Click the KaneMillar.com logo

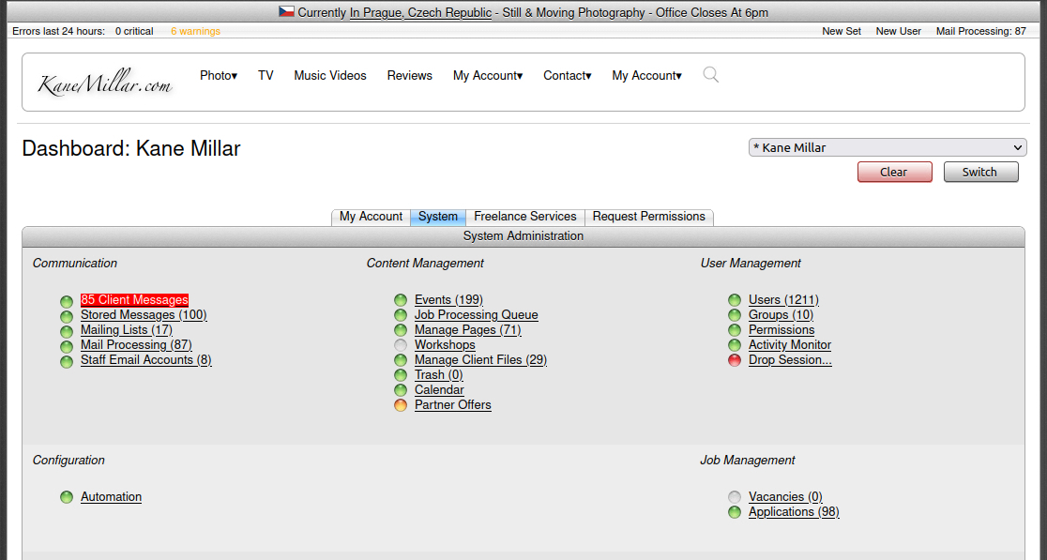[105, 83]
